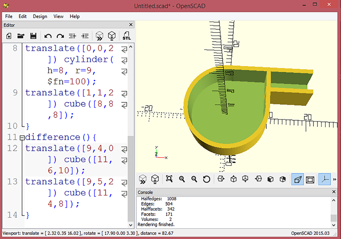Image resolution: width=341 pixels, height=239 pixels.
Task: Zoom in on the 3D view
Action: [x=182, y=179]
